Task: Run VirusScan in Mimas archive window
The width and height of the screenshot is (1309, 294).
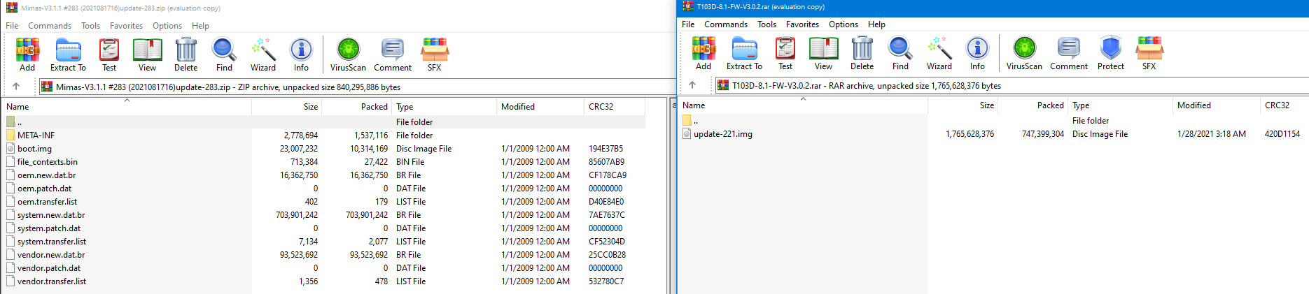Action: tap(348, 54)
